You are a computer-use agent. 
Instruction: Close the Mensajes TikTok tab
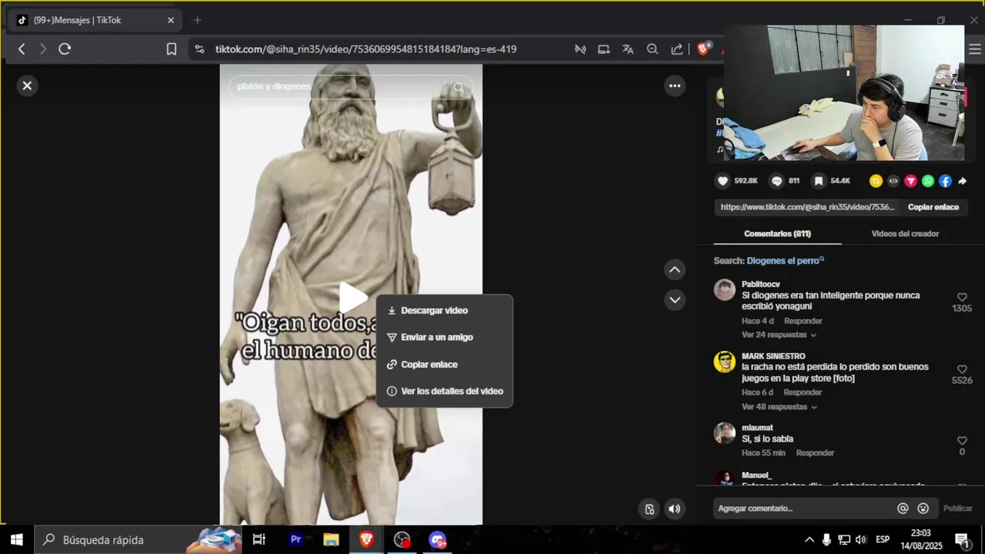tap(171, 20)
